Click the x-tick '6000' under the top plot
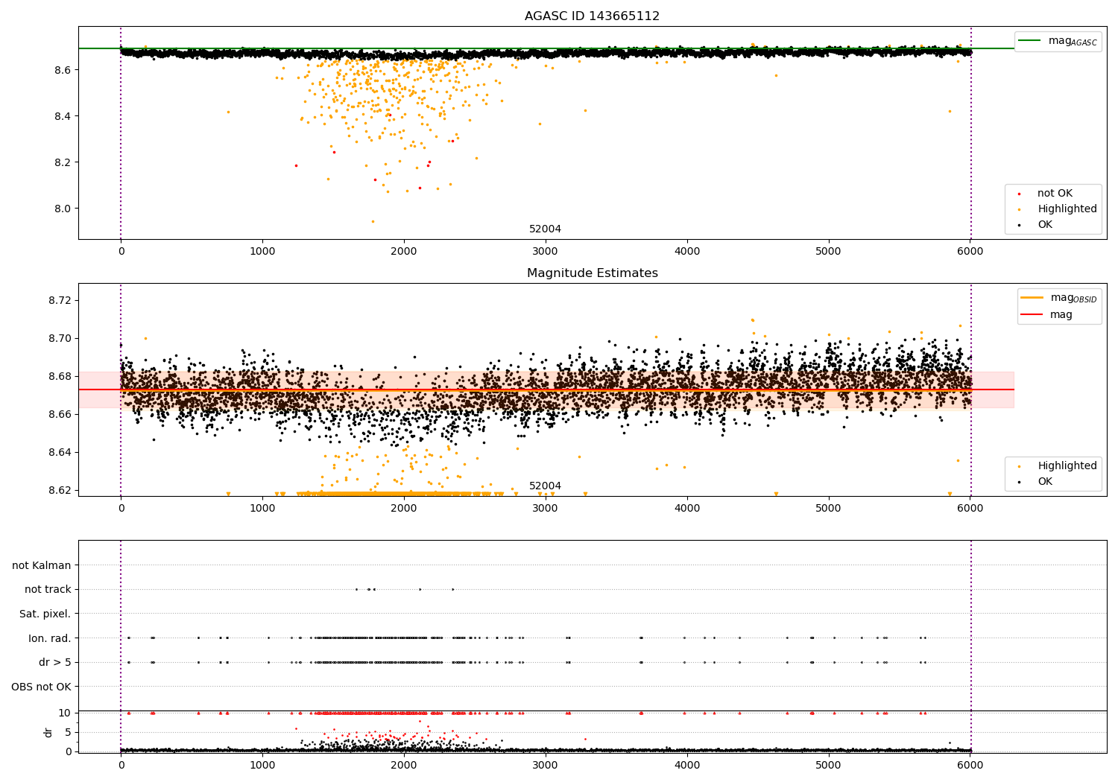Image resolution: width=1118 pixels, height=782 pixels. pyautogui.click(x=970, y=252)
